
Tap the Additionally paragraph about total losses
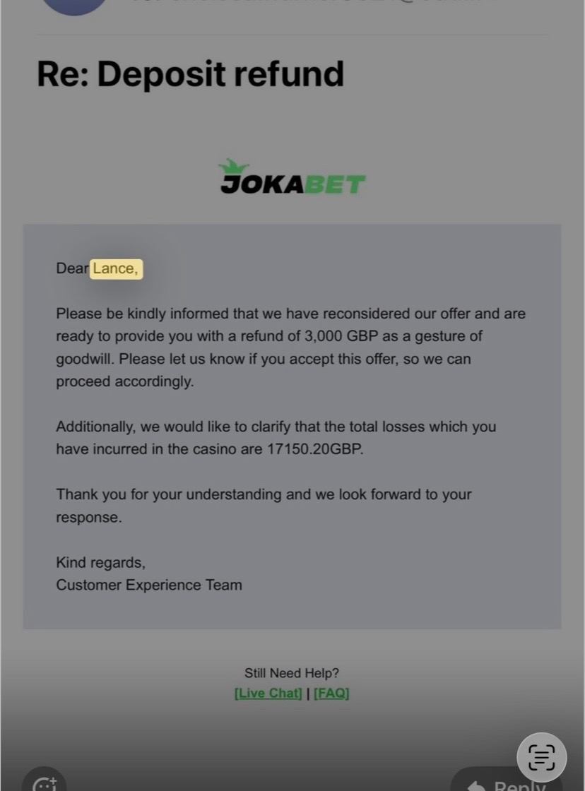[276, 438]
